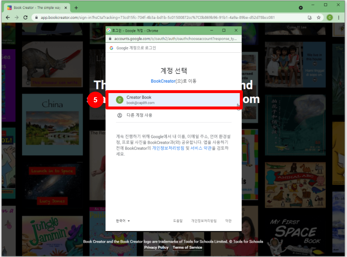This screenshot has height=257, width=347.
Task: Click the main window lock site info icon
Action: click(37, 17)
